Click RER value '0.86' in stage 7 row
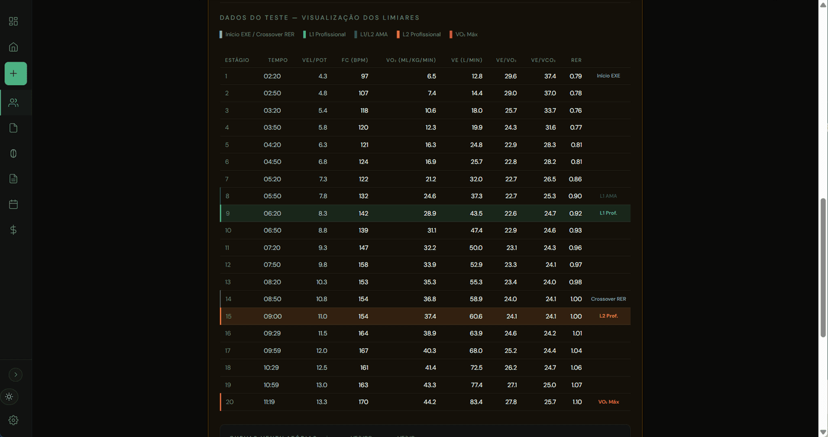This screenshot has width=828, height=437. click(x=575, y=179)
